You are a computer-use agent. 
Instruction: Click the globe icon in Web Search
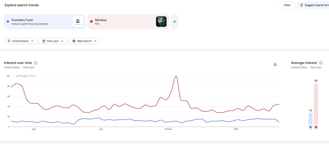74,41
